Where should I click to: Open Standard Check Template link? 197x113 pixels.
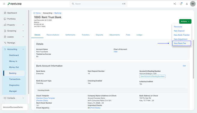pos(45,98)
